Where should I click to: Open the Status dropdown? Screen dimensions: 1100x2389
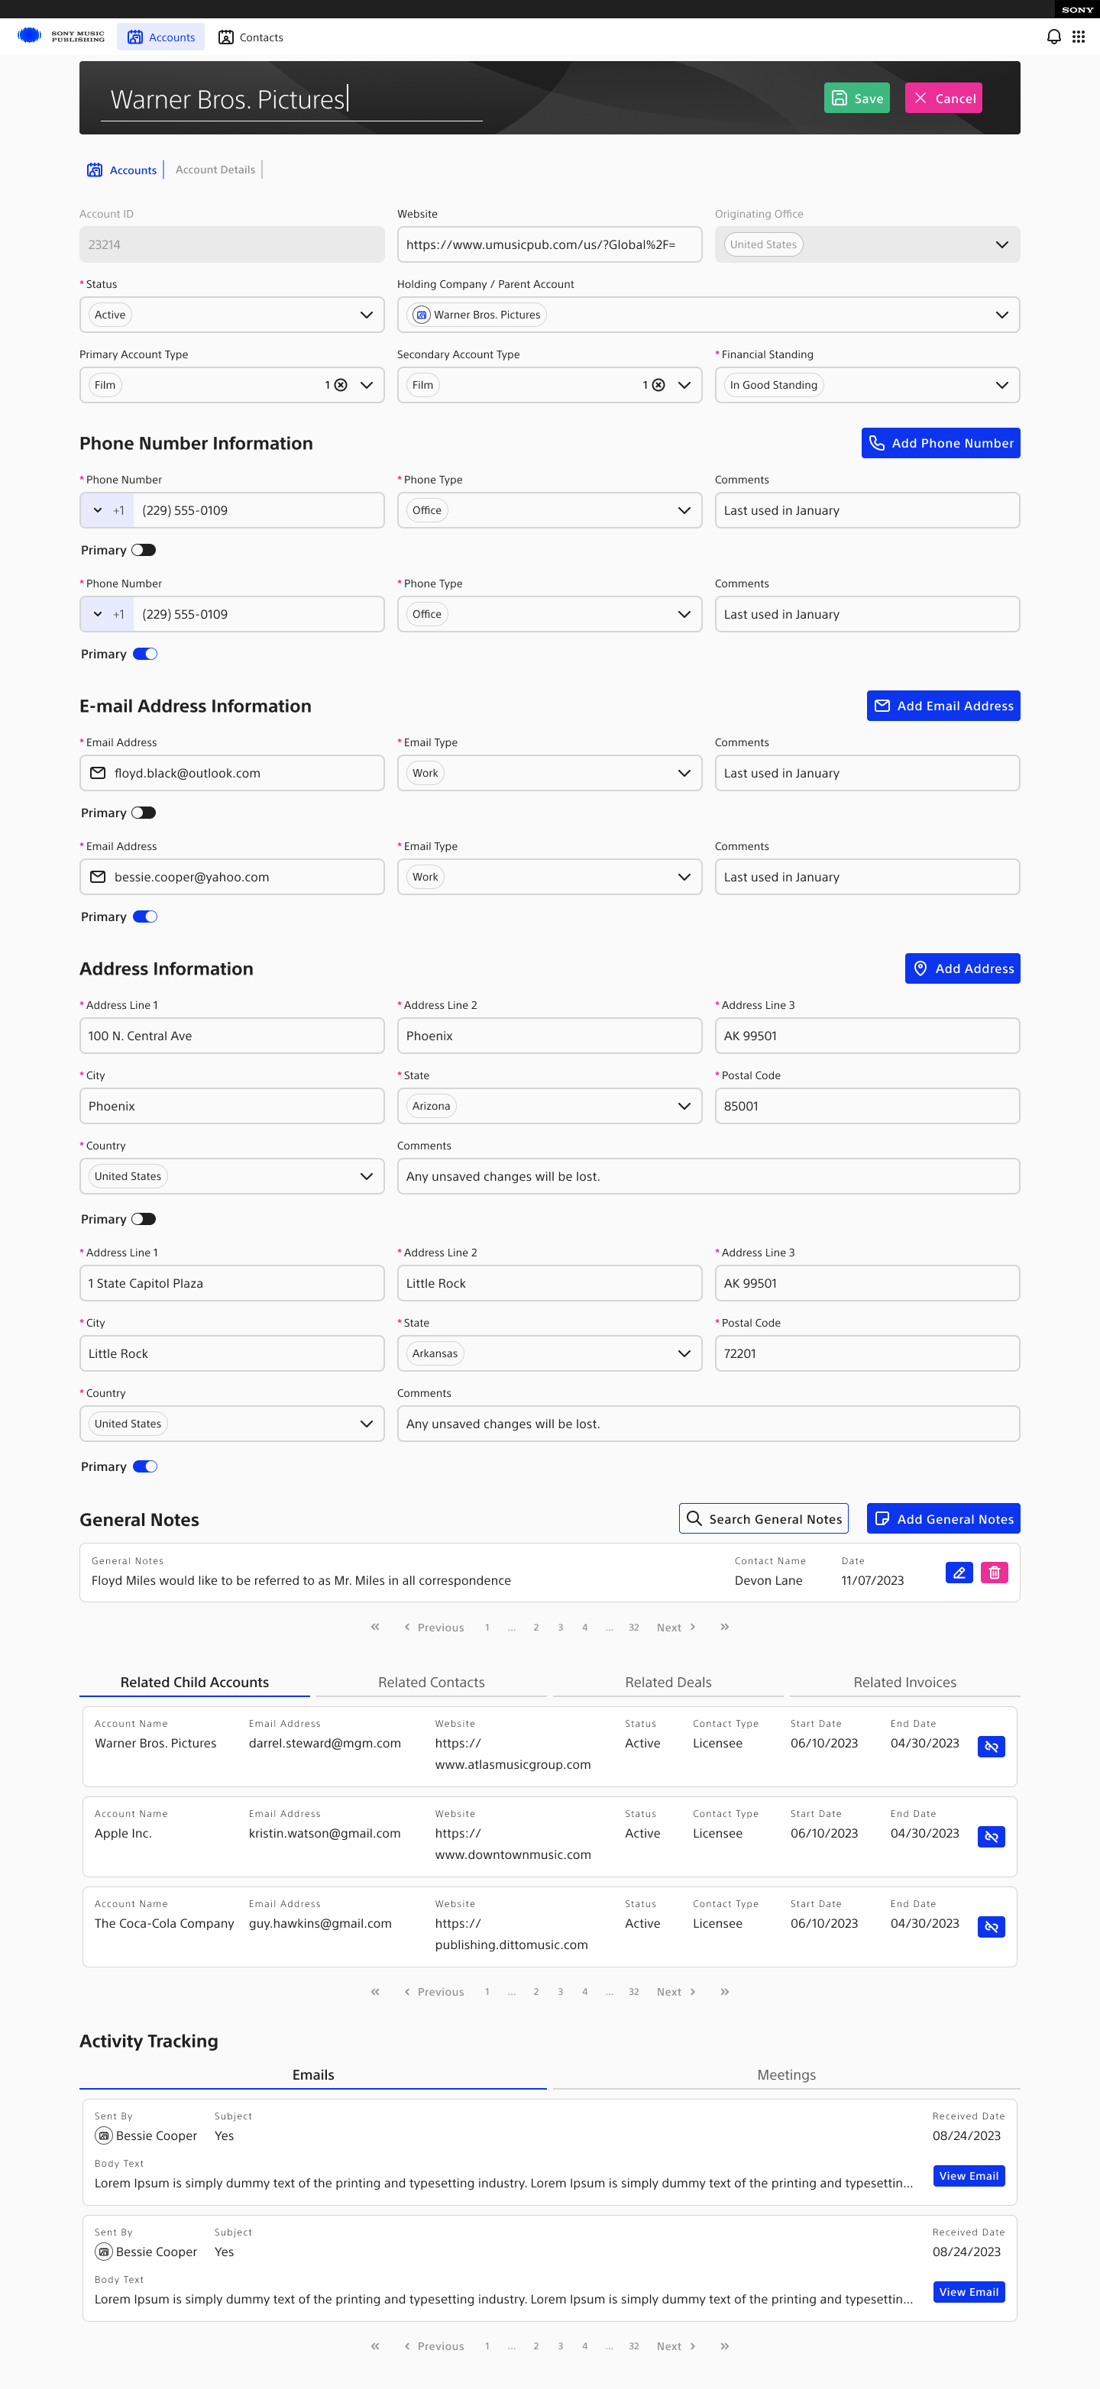pyautogui.click(x=232, y=315)
